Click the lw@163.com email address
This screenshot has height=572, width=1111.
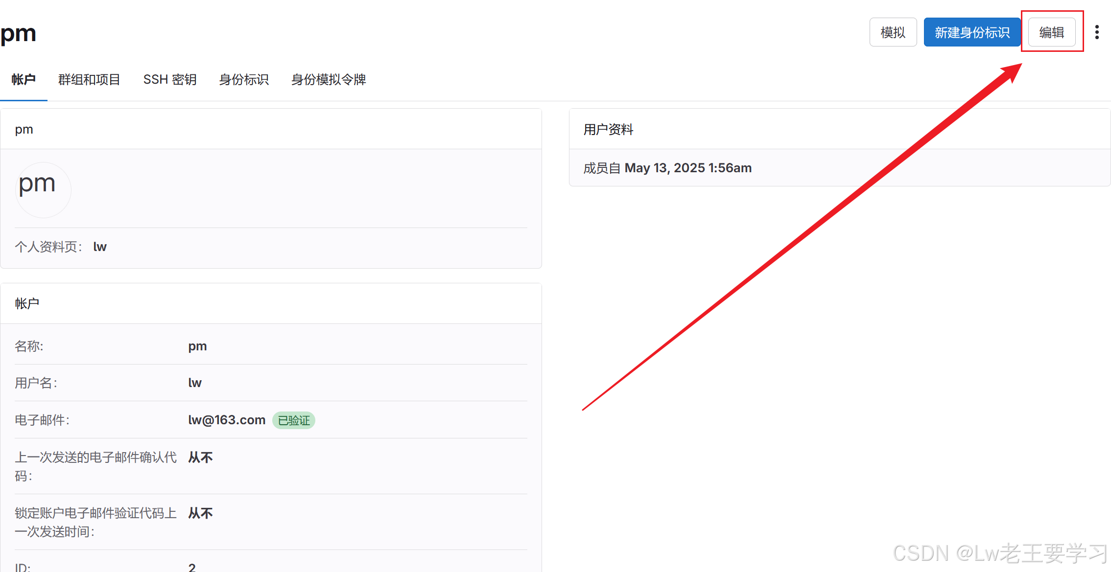click(227, 420)
